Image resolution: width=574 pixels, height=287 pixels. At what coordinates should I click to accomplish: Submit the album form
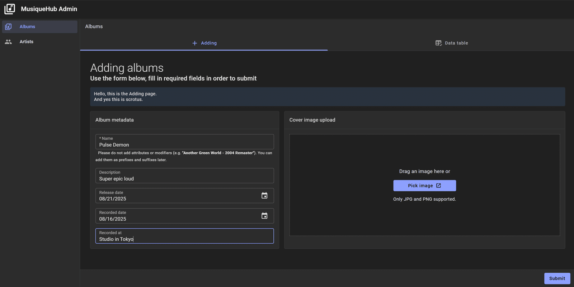(557, 278)
